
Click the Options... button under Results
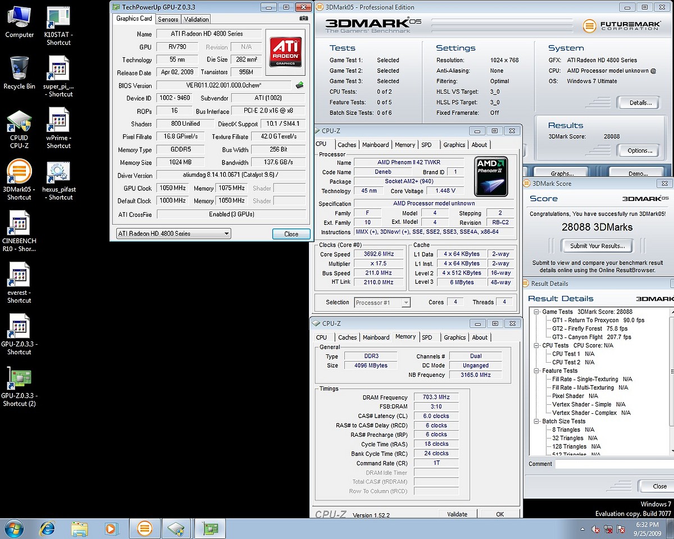(x=640, y=150)
